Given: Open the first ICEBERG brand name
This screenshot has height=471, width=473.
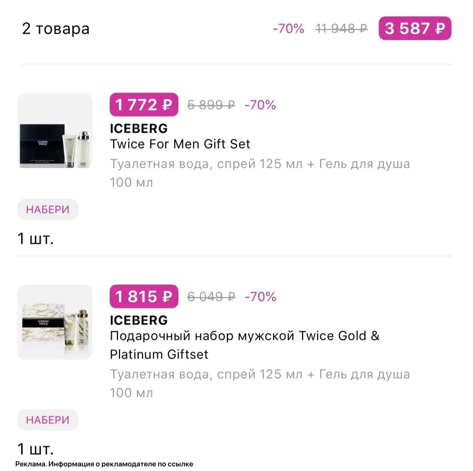Looking at the screenshot, I should point(139,128).
